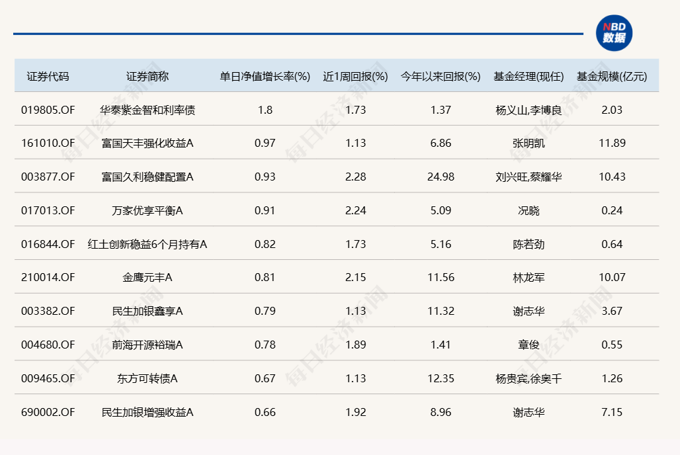Select fund name 富国天丰强化收益A
The width and height of the screenshot is (680, 455).
coord(148,143)
